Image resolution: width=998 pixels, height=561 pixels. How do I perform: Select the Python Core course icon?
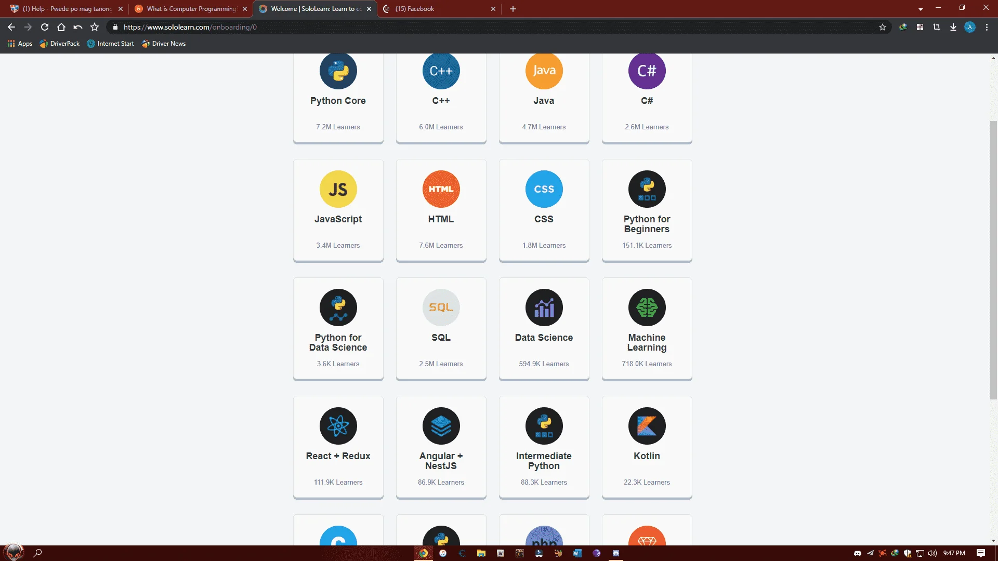point(338,71)
